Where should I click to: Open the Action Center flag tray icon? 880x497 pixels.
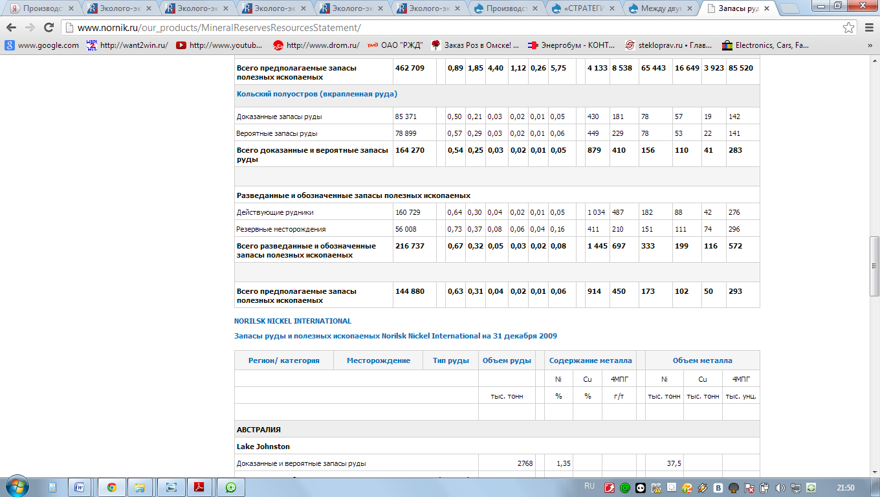[749, 487]
